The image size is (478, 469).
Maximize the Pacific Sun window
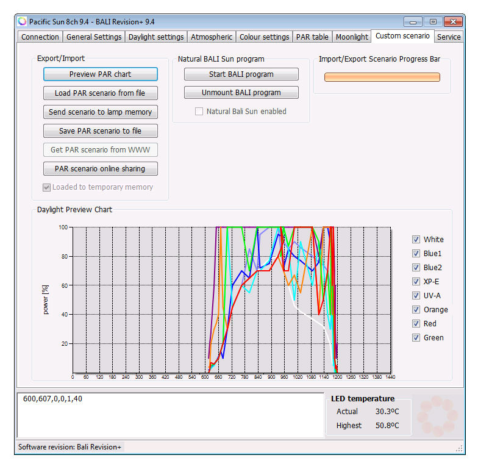click(433, 21)
